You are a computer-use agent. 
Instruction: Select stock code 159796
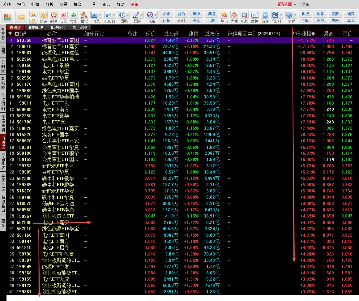pos(24,254)
